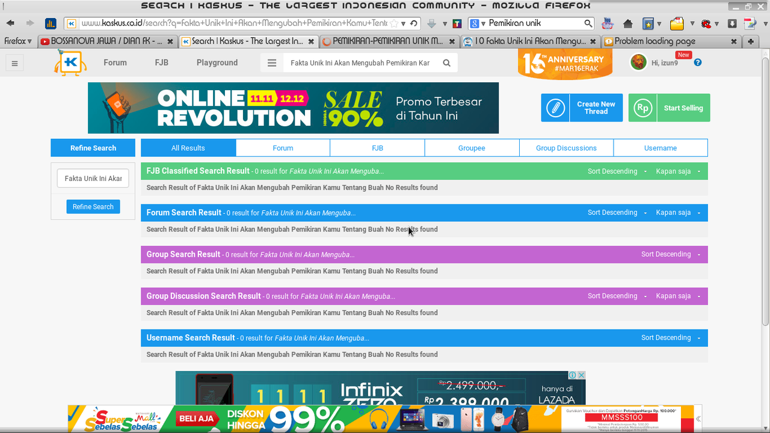Bookmark this page with the star icon
Viewport: 770px width, 433px height.
(x=394, y=23)
